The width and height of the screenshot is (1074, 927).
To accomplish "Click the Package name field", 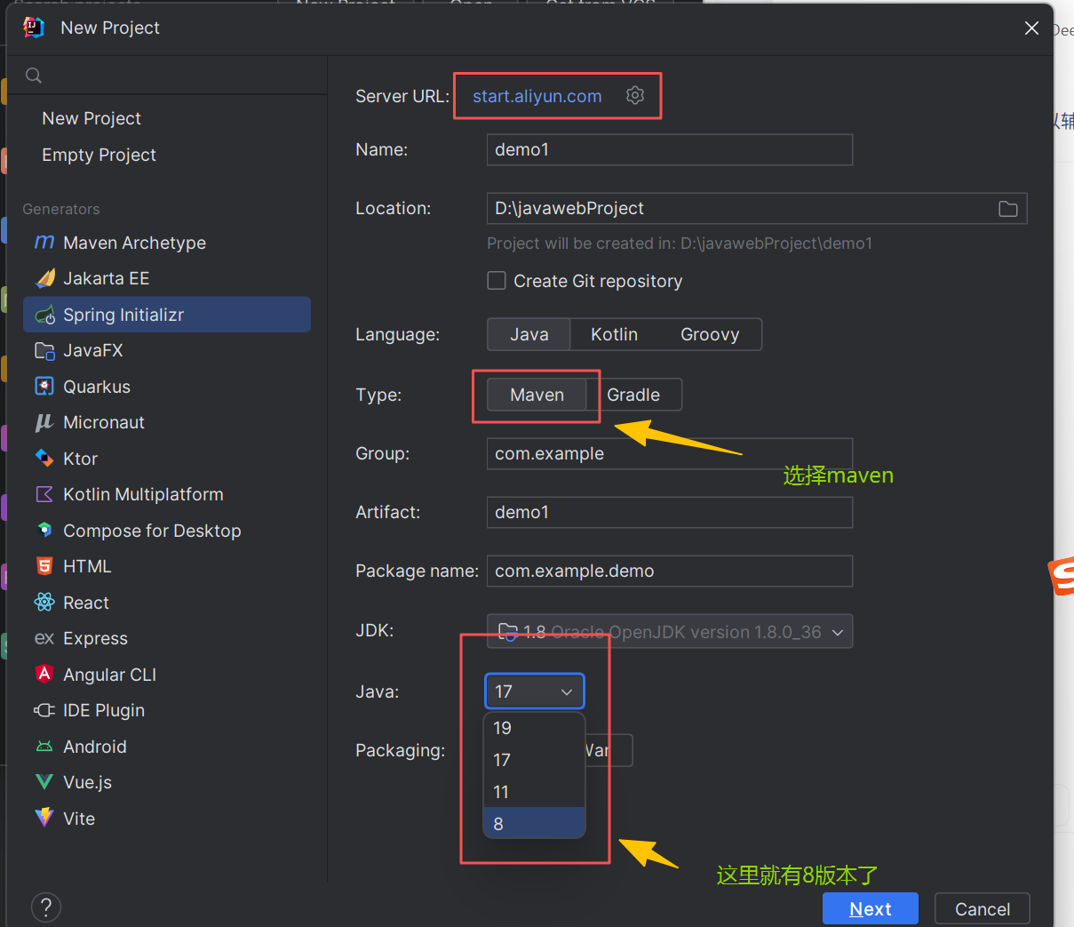I will [x=670, y=571].
